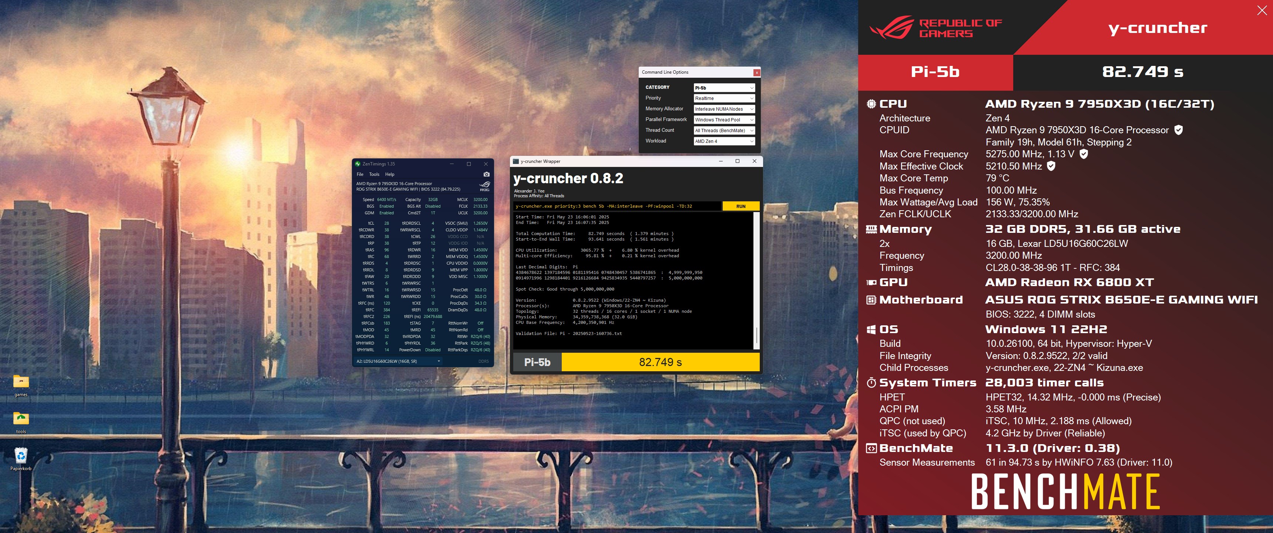The image size is (1273, 533).
Task: Click the tCL value 28 in ZenTimings
Action: click(386, 223)
